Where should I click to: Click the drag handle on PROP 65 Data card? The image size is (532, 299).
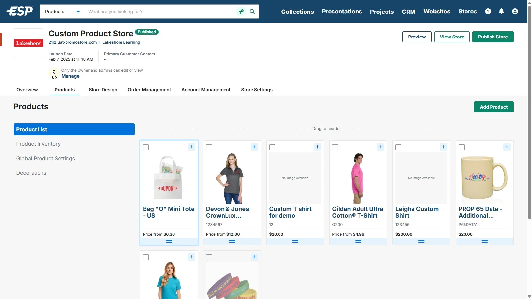tap(485, 241)
